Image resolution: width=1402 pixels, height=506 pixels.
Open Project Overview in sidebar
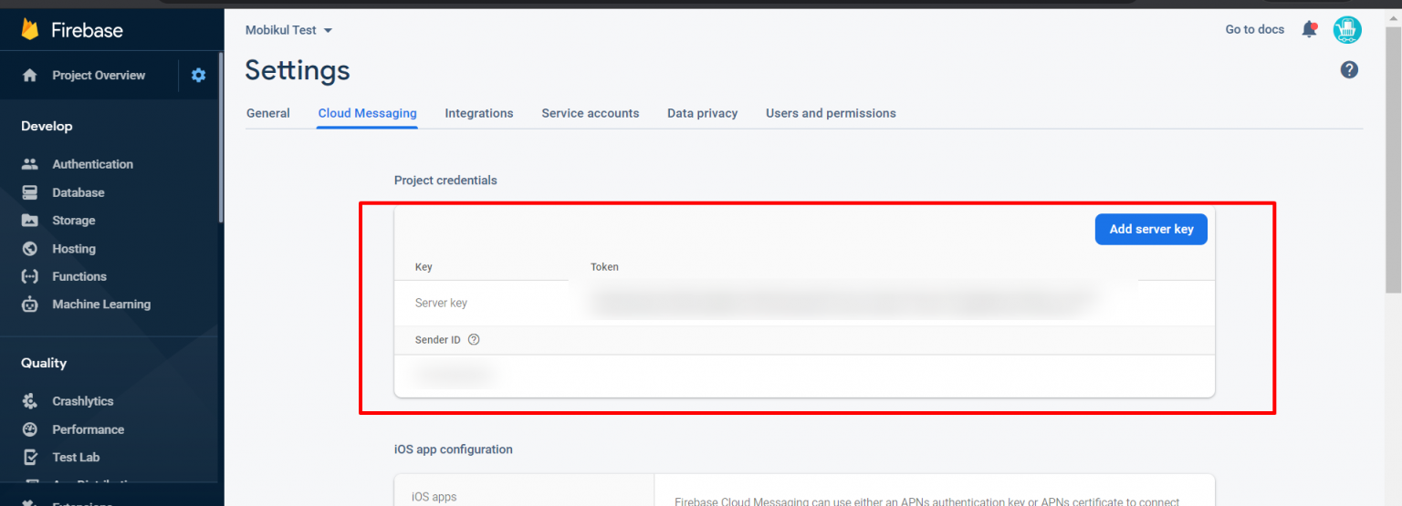(x=99, y=76)
